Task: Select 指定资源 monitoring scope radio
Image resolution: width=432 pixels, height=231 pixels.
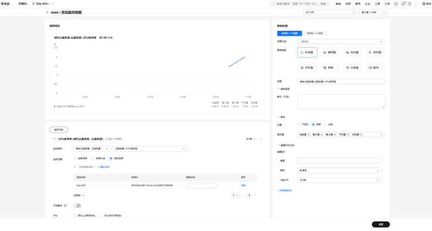Action: click(x=111, y=158)
